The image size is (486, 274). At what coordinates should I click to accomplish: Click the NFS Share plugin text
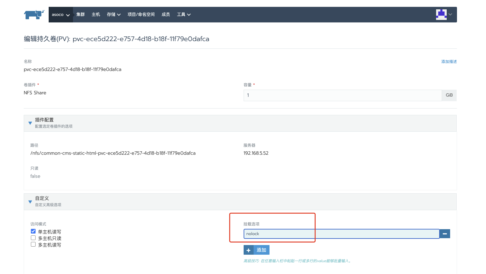(35, 93)
